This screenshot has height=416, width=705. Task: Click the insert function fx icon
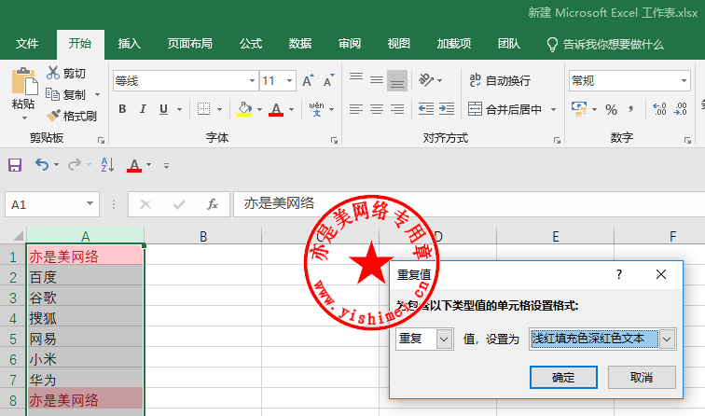[x=213, y=204]
